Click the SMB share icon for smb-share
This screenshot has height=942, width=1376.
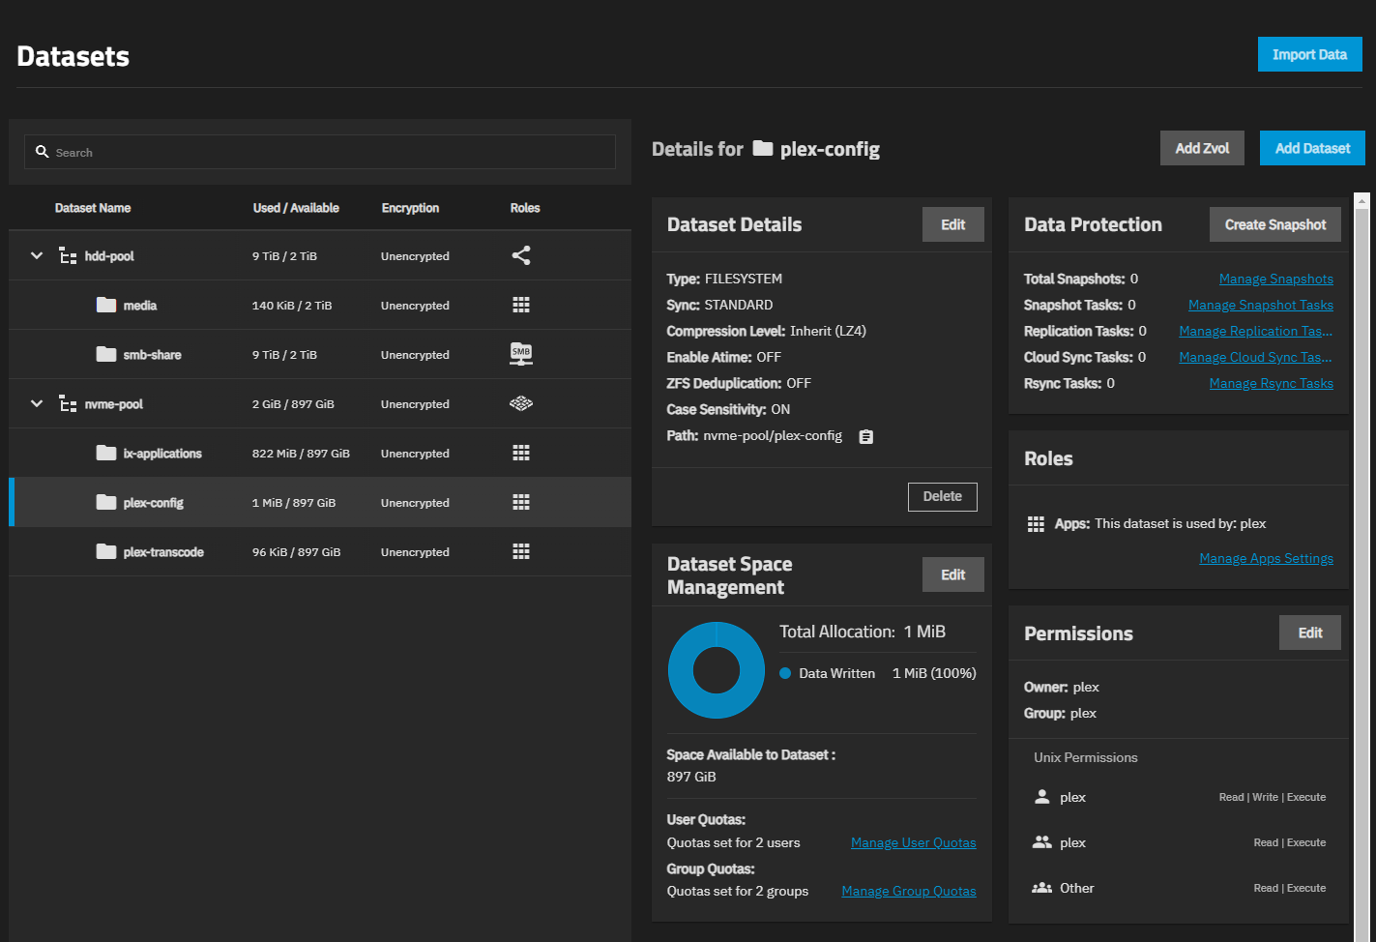[x=521, y=354]
